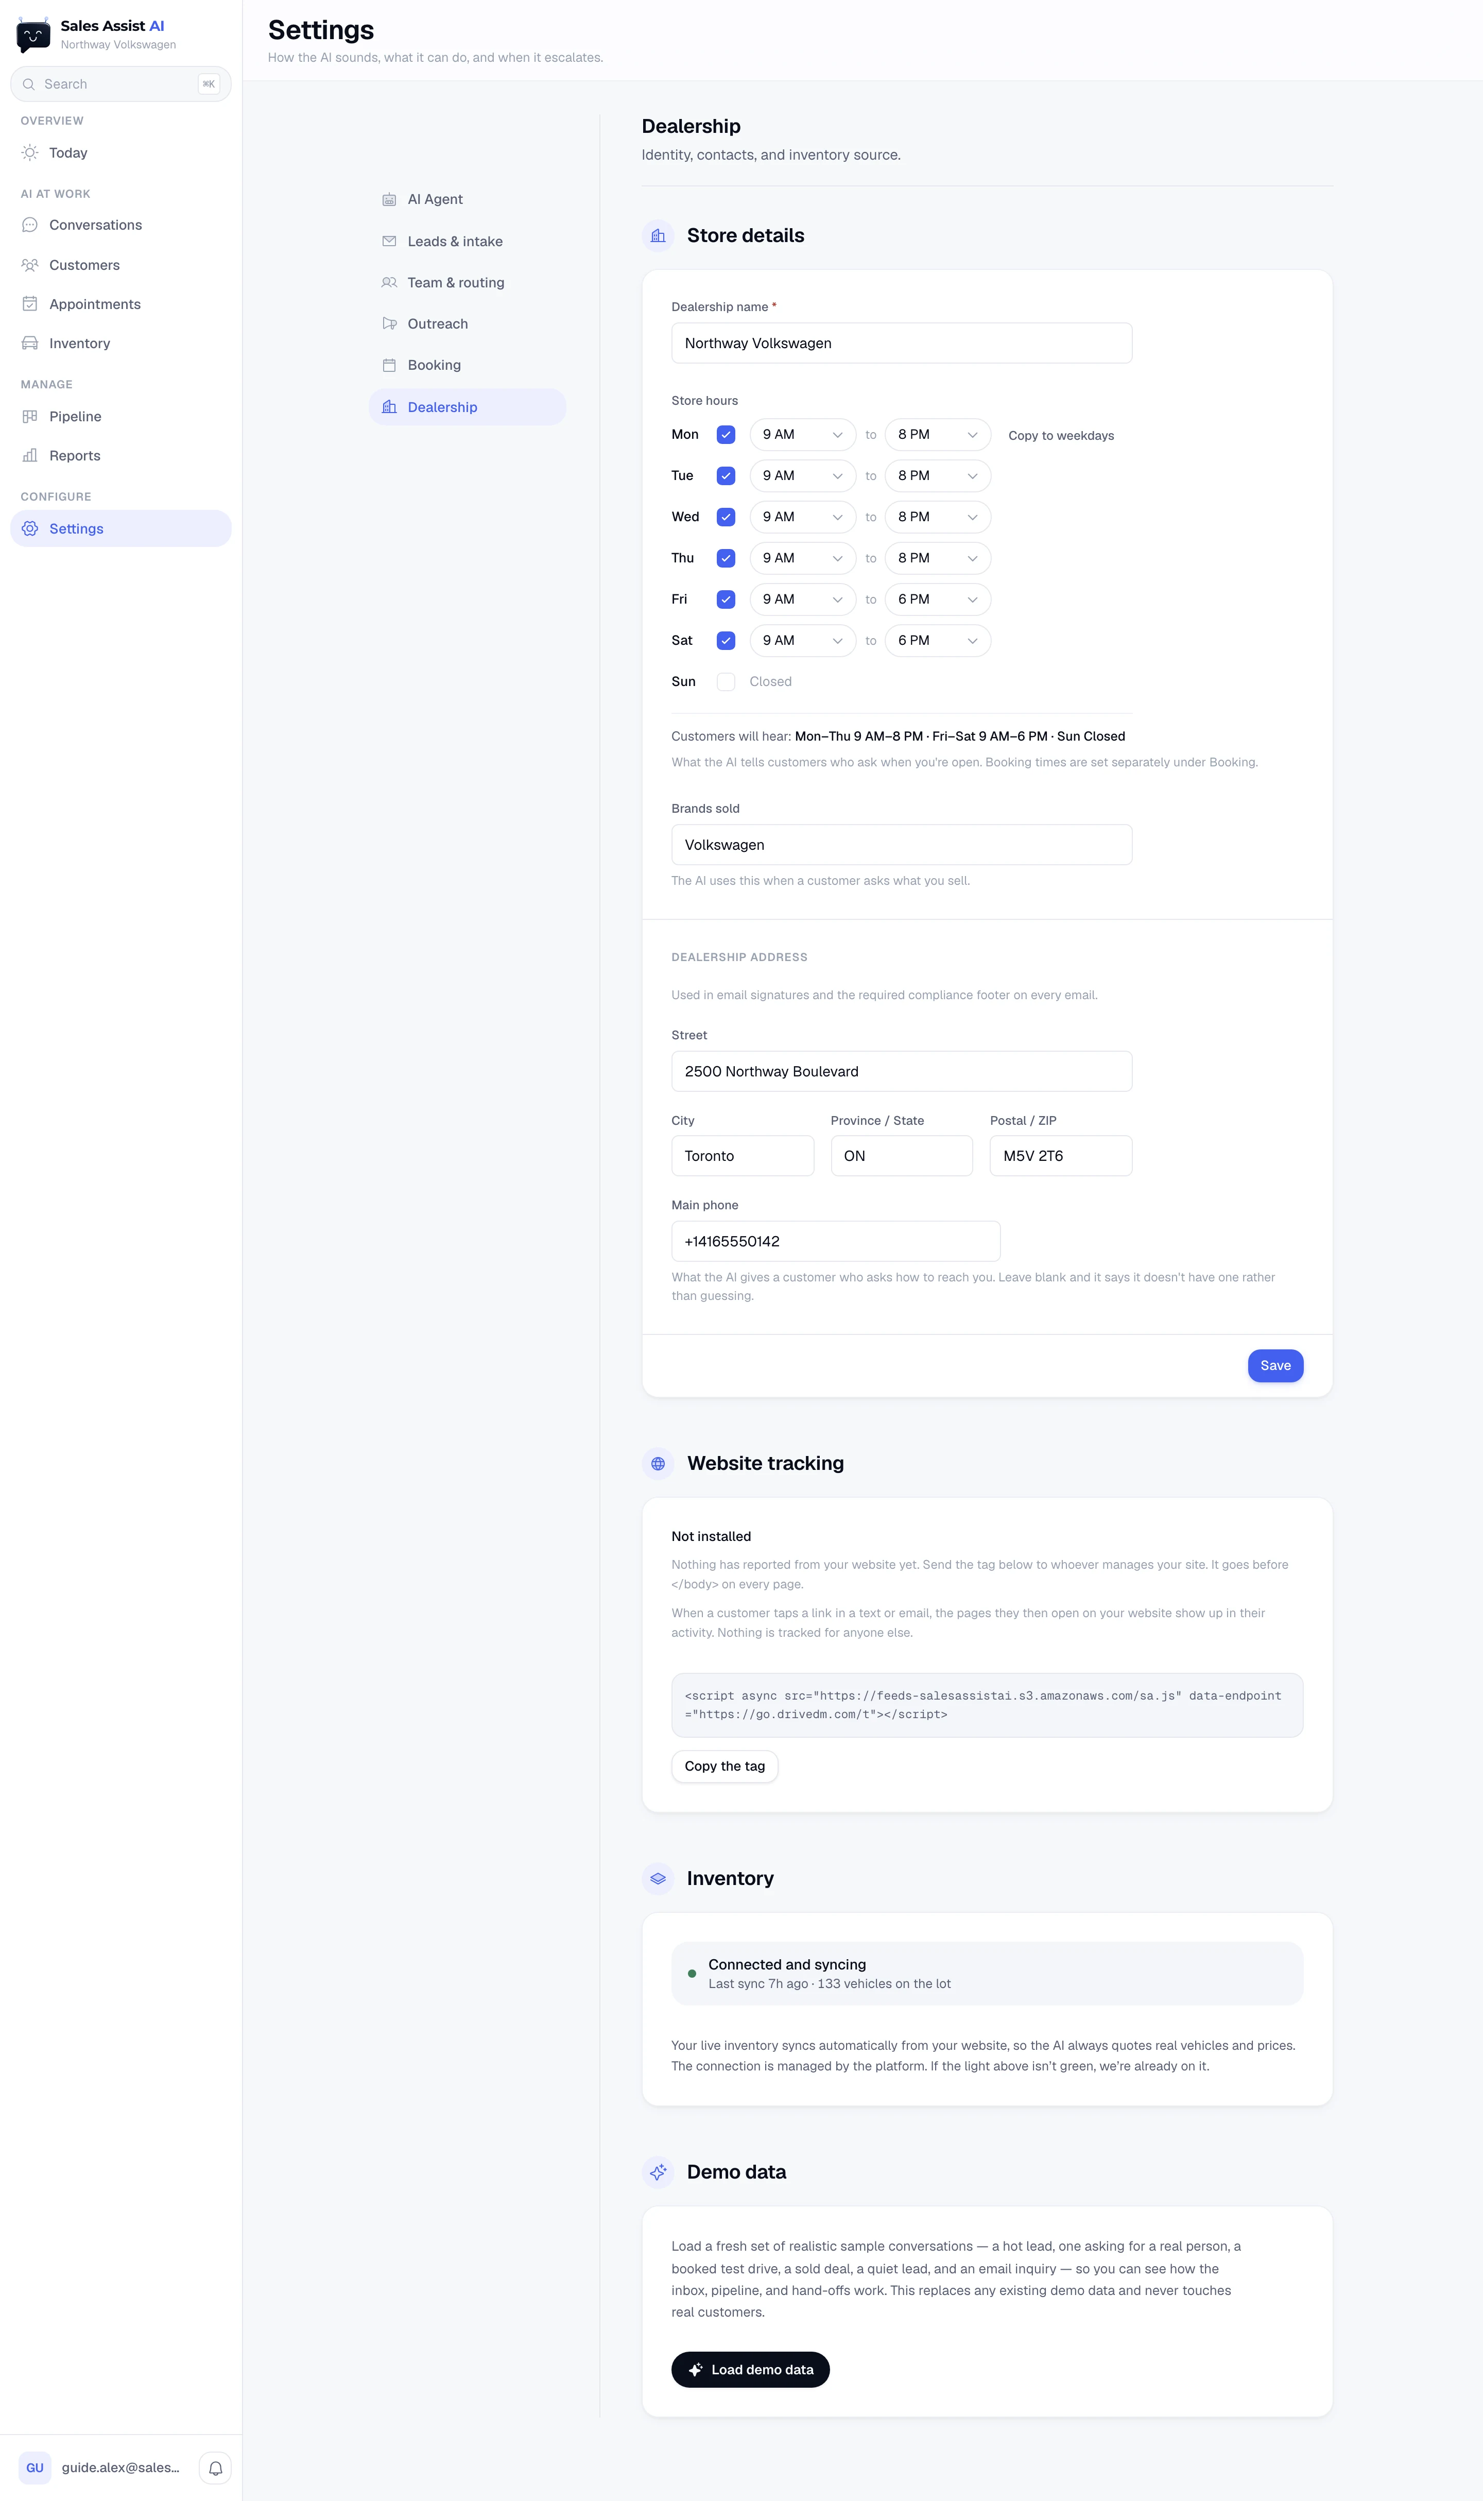
Task: Click the Postal / ZIP field
Action: tap(1060, 1156)
